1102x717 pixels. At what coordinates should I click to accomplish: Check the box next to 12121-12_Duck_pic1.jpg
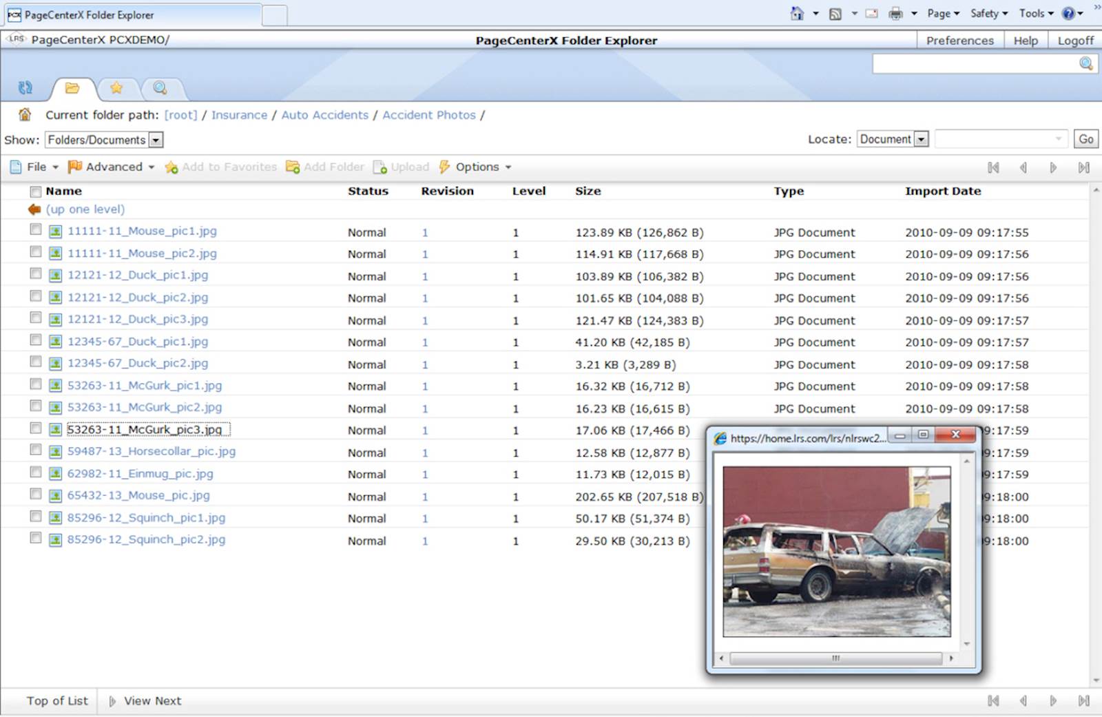coord(36,273)
